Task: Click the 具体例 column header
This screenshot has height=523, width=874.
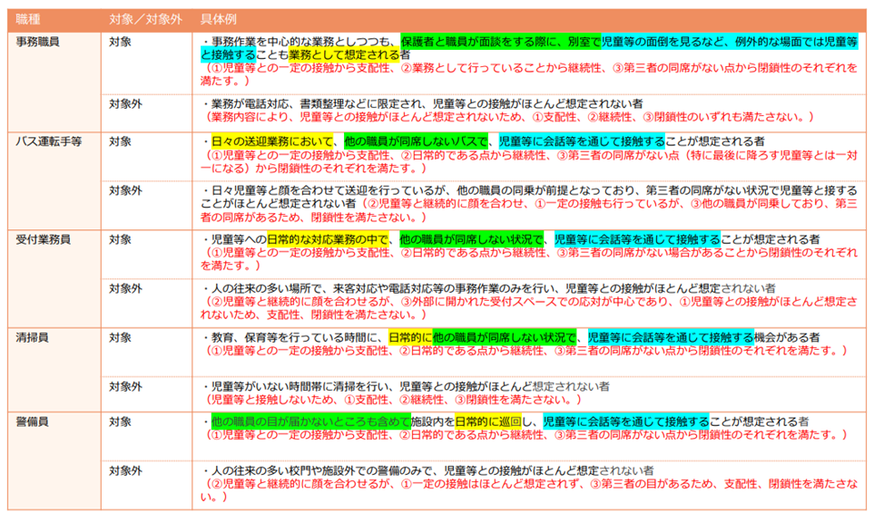Action: (x=215, y=18)
